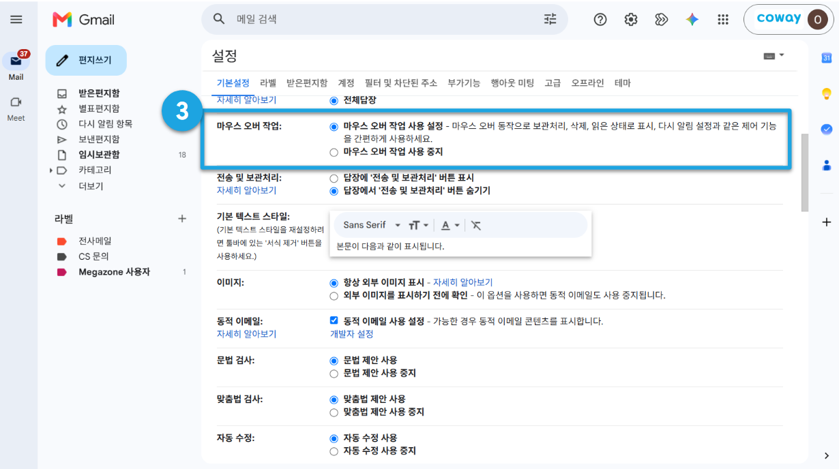This screenshot has height=469, width=839.
Task: Remove formatting in default text style toolbar
Action: 476,225
